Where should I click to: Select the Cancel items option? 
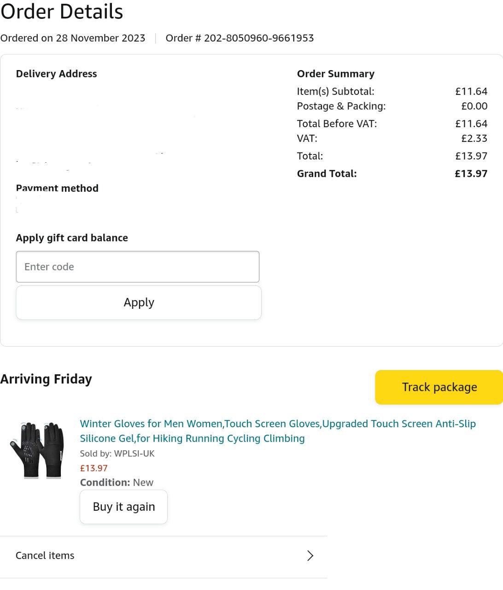pos(45,555)
